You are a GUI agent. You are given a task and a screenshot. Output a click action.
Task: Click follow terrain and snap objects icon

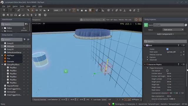(x=86, y=10)
